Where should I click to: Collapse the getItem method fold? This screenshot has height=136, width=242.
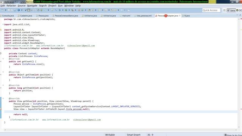[x=3, y=72]
